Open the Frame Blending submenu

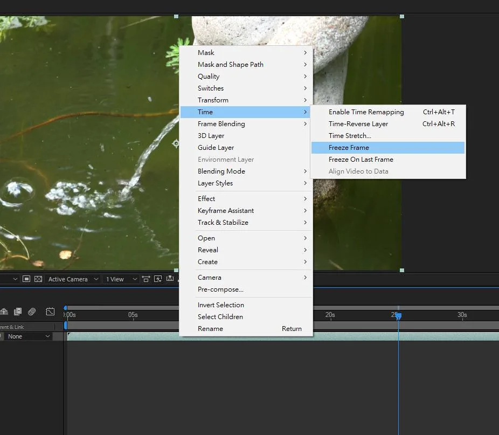[246, 124]
